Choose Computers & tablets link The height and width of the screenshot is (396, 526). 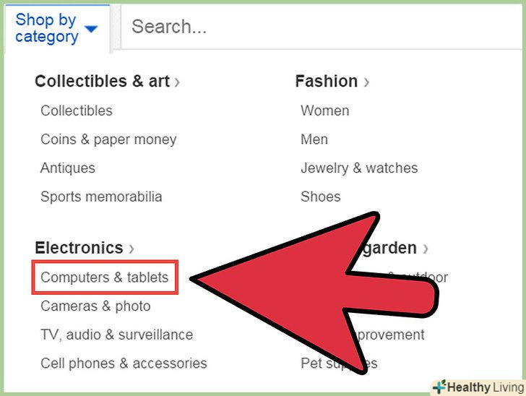[104, 277]
